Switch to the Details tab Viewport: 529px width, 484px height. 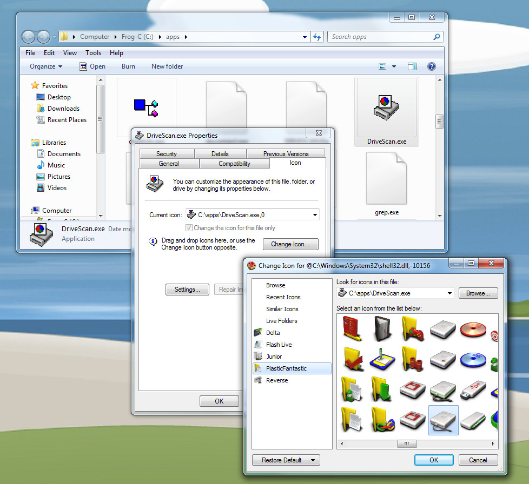click(220, 154)
